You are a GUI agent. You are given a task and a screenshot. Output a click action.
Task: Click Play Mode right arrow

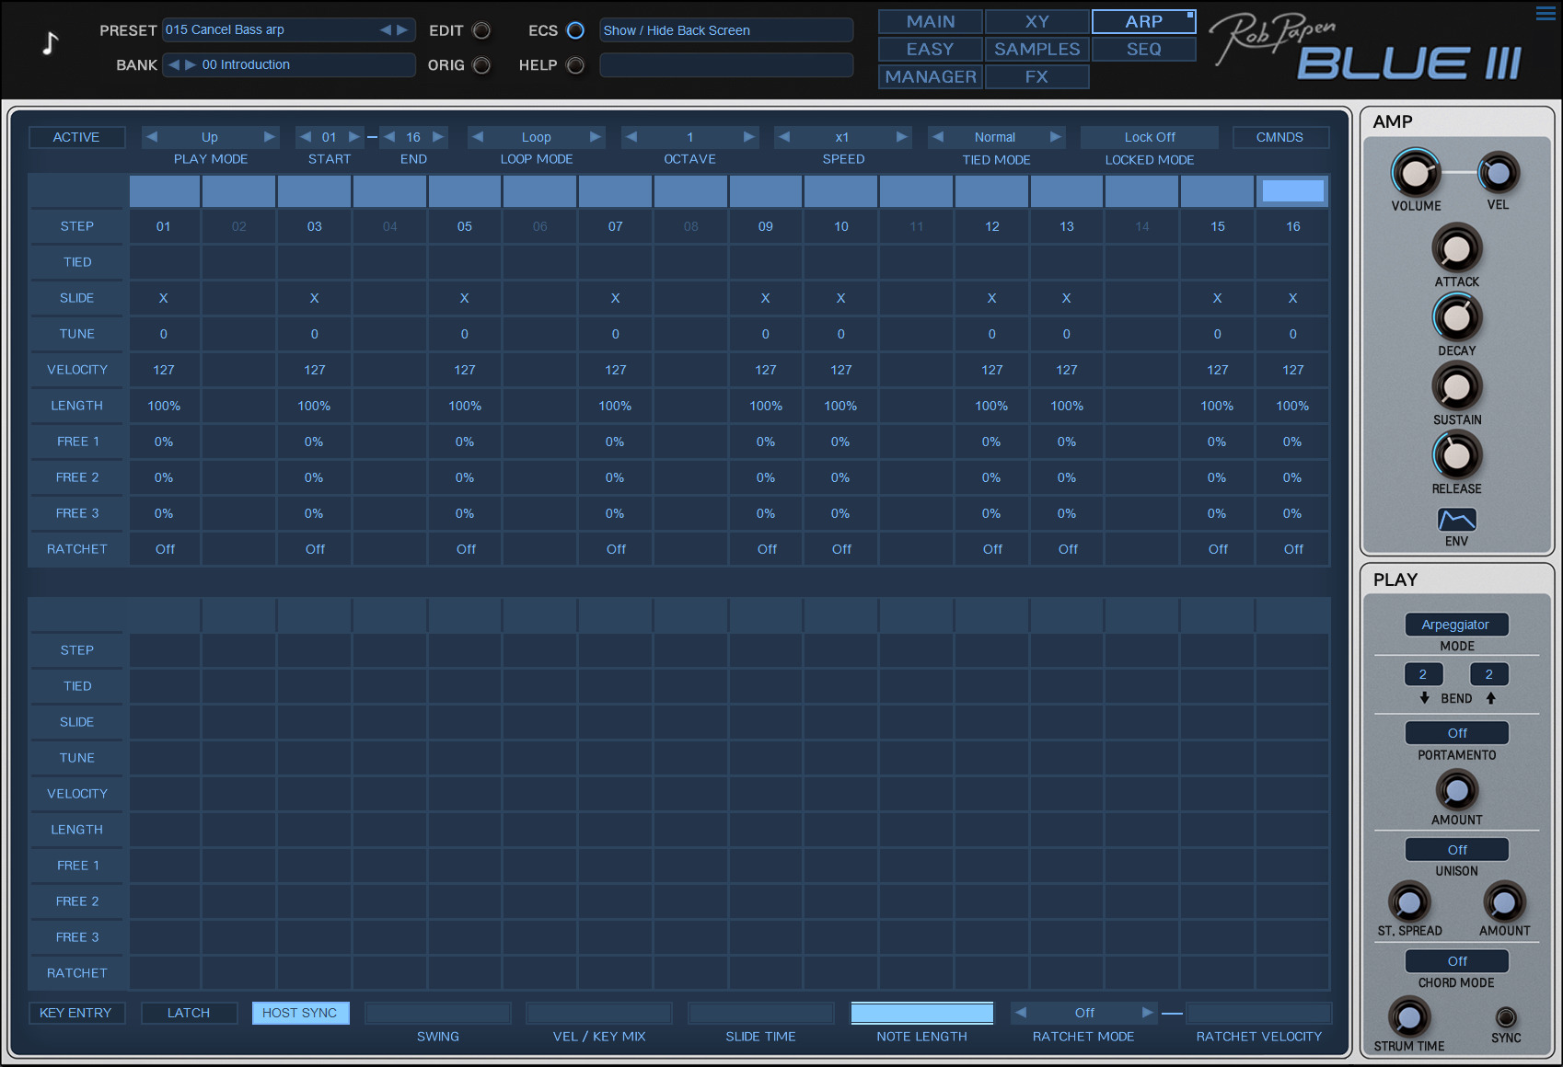pos(269,137)
